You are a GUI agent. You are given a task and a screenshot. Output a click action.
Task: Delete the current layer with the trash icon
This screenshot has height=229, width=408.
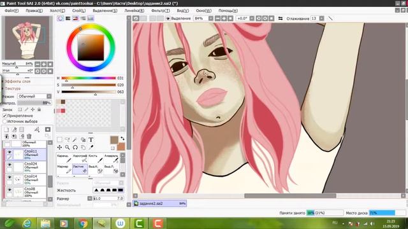click(x=29, y=136)
